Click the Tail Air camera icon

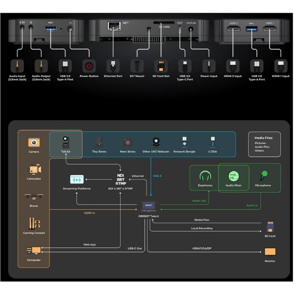pyautogui.click(x=65, y=142)
